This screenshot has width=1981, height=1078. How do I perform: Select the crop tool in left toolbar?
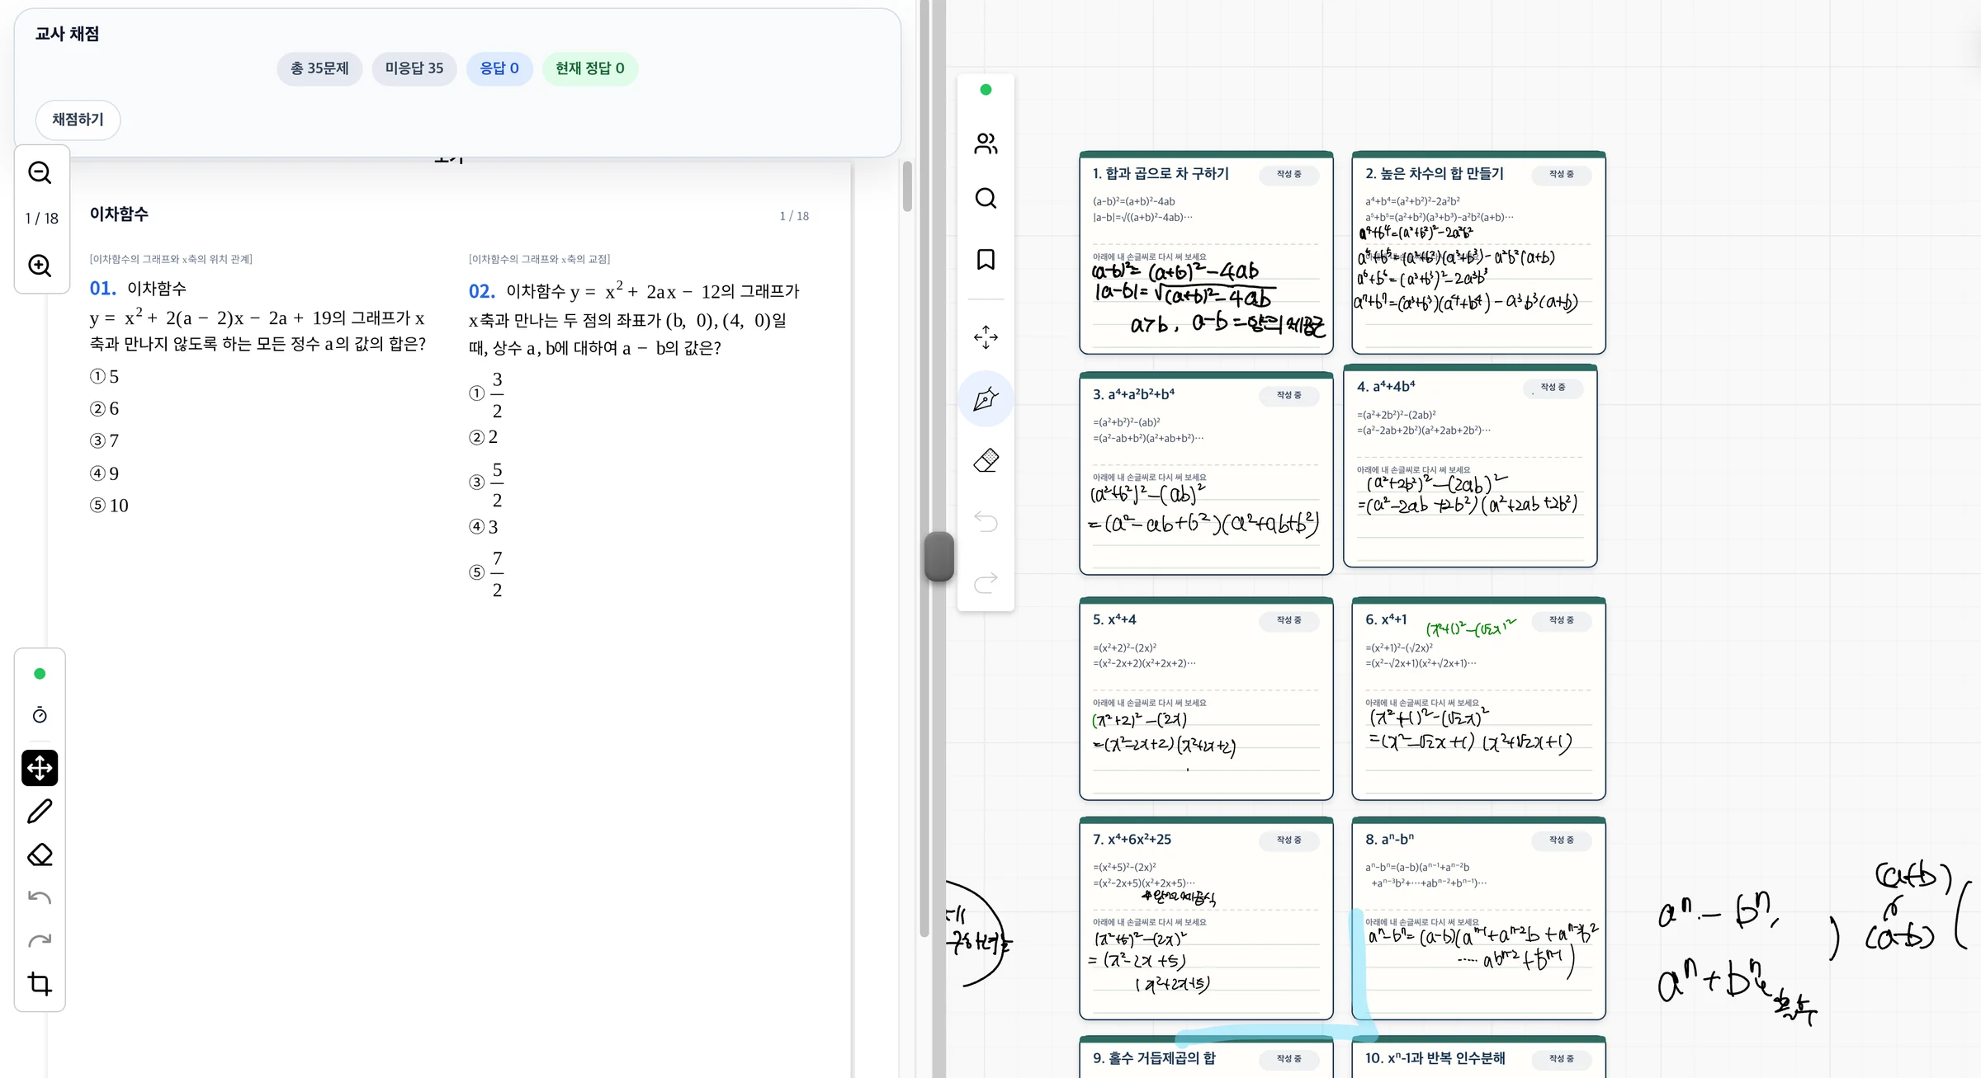(x=40, y=984)
